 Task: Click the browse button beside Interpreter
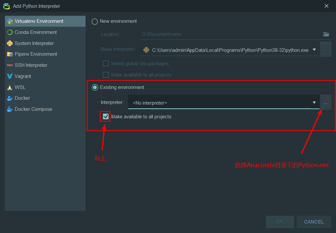[326, 102]
